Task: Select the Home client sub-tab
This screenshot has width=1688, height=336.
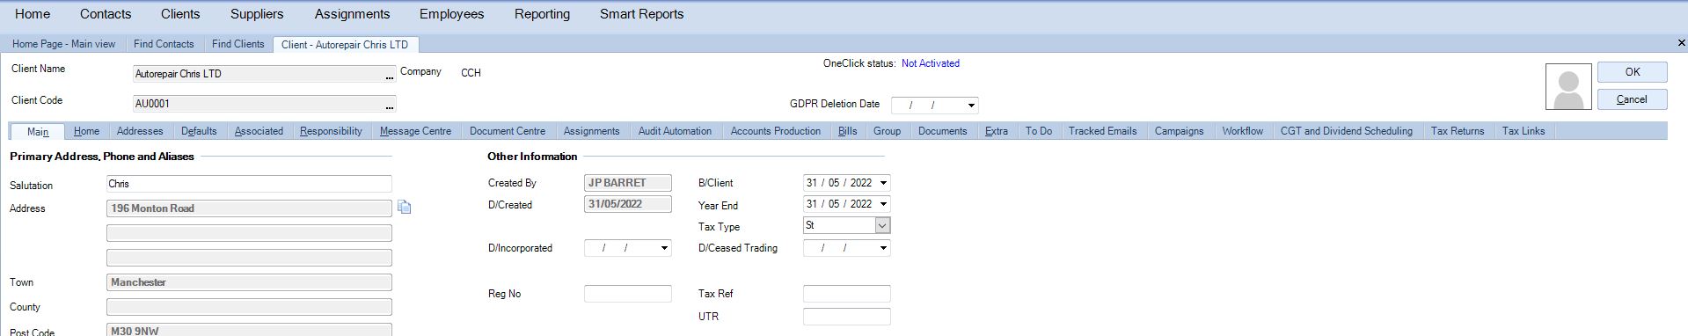Action: [x=86, y=131]
